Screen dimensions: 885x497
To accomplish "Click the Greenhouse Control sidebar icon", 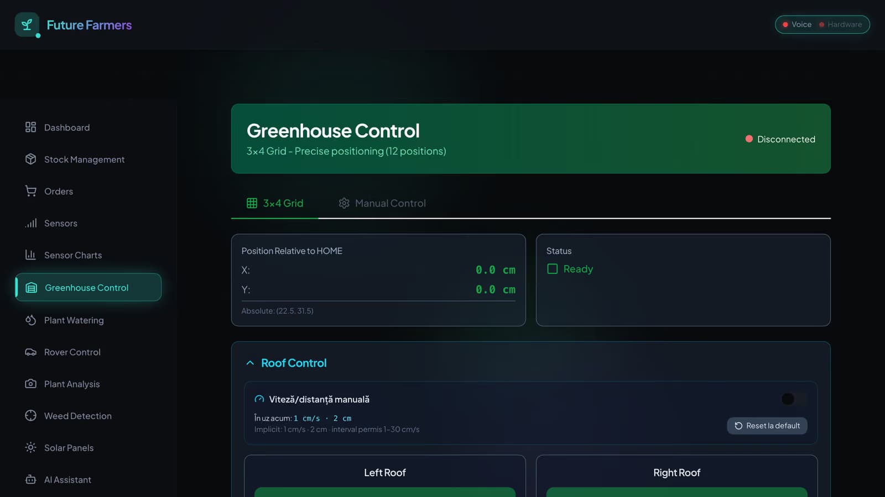I will pos(32,288).
